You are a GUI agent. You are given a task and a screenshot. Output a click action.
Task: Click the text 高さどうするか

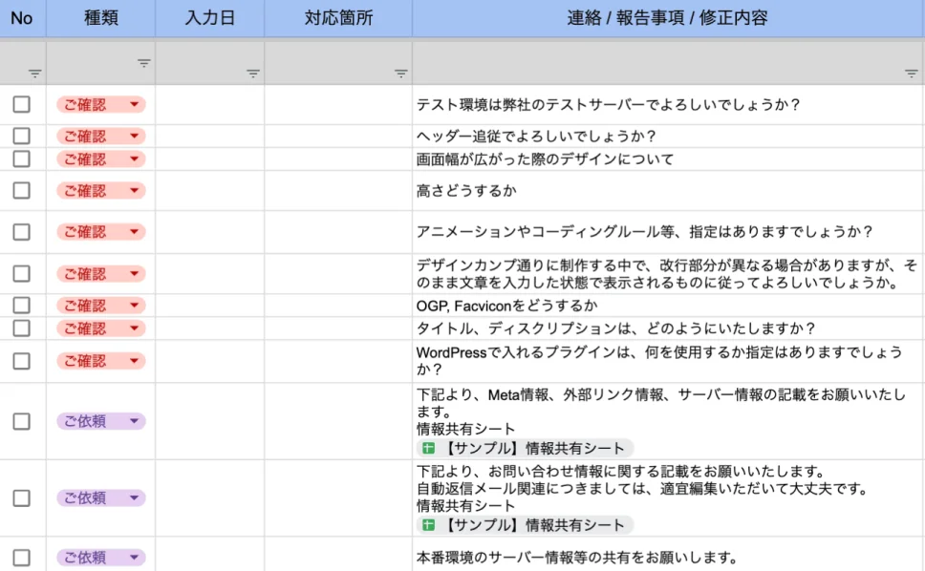coord(466,190)
